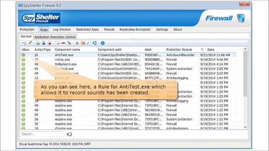This screenshot has height=151, width=269.
Task: Open the Settings menu
Action: [x=162, y=29]
